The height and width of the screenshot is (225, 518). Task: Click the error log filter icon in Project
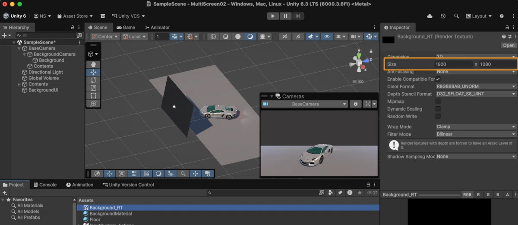click(350, 193)
